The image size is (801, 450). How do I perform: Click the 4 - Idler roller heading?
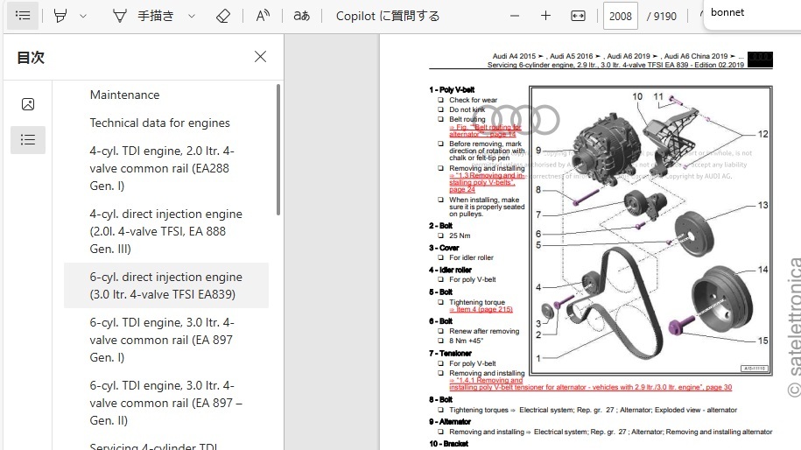(x=451, y=270)
